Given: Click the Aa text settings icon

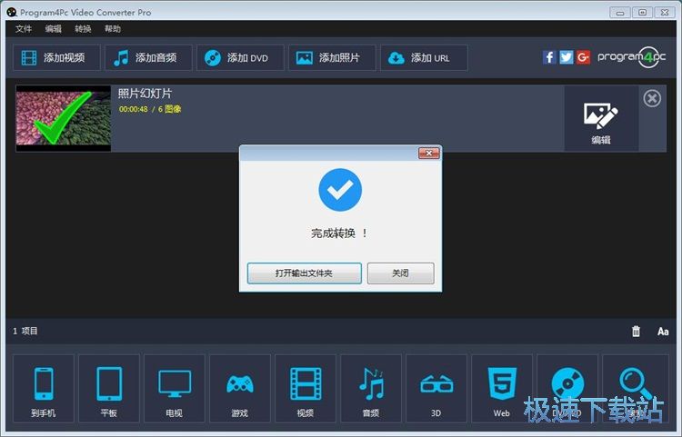Looking at the screenshot, I should pyautogui.click(x=663, y=332).
